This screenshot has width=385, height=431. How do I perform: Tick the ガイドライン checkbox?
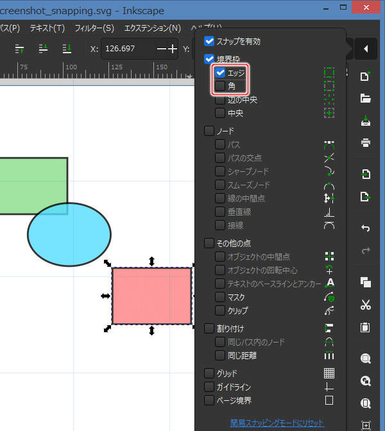209,387
